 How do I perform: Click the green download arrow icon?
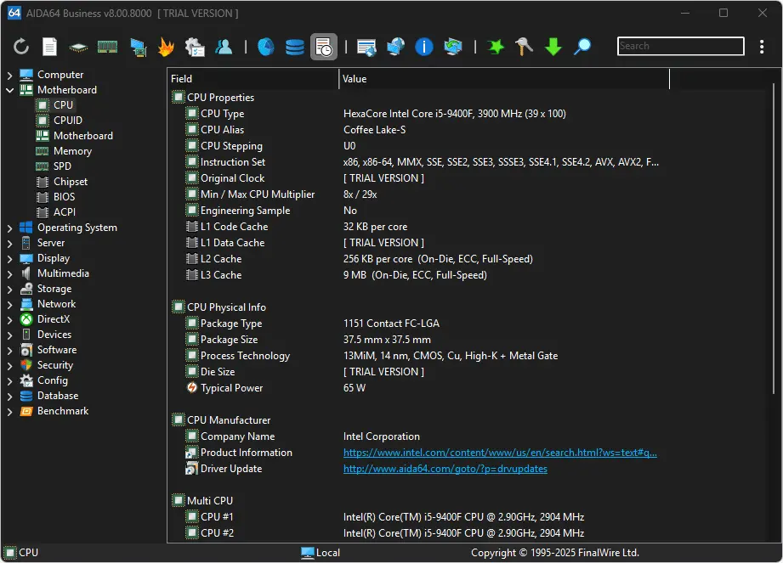(553, 47)
